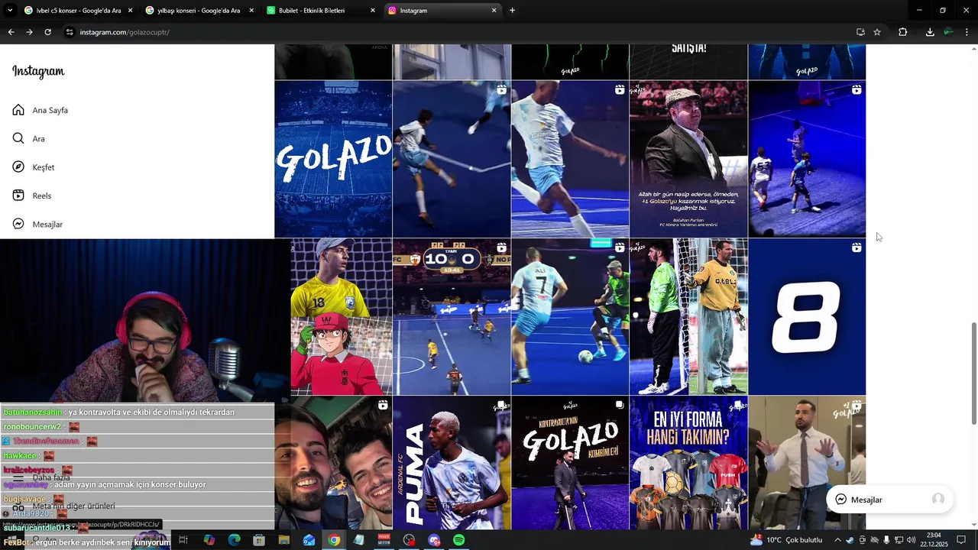
Task: Open the 10-0 scoreboard reel
Action: click(452, 317)
